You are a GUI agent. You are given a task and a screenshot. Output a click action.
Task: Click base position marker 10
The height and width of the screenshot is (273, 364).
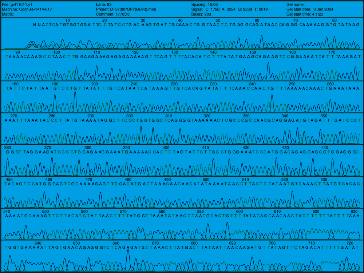tap(68, 20)
